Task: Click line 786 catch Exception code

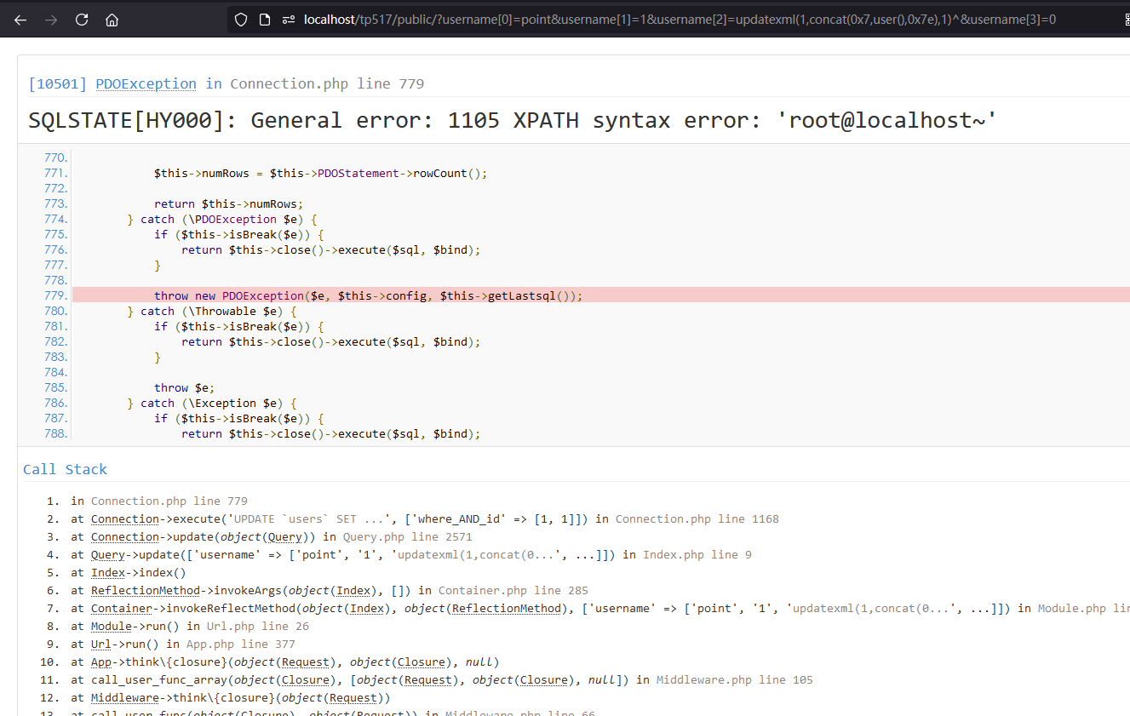Action: point(212,403)
